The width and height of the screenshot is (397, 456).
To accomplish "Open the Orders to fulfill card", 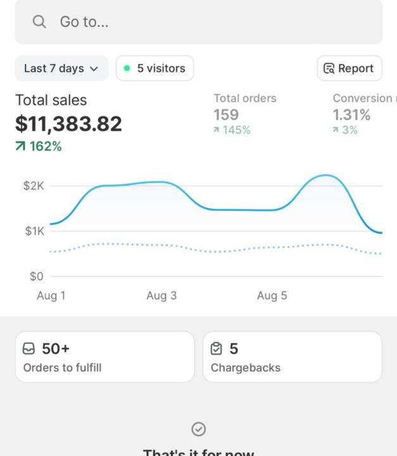I will coord(104,357).
